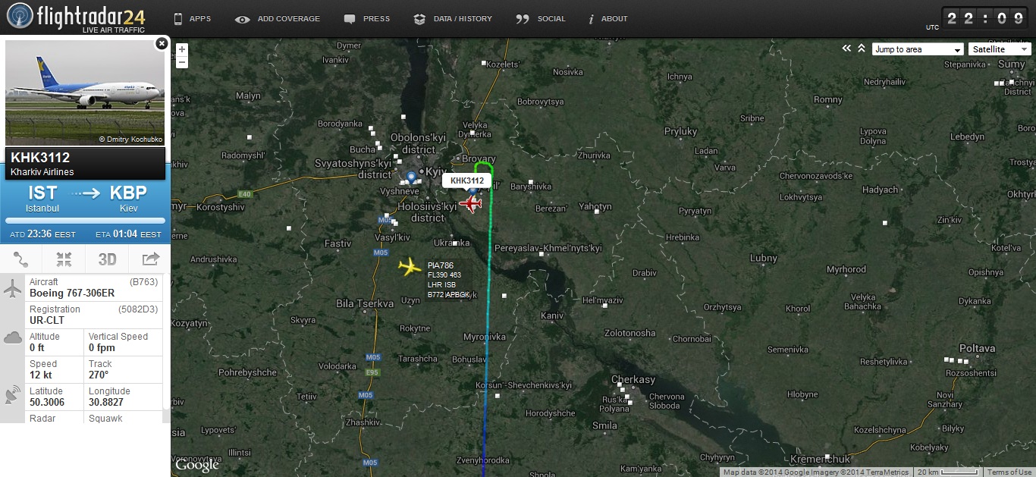Zoom in on the map
The width and height of the screenshot is (1036, 477).
[181, 49]
